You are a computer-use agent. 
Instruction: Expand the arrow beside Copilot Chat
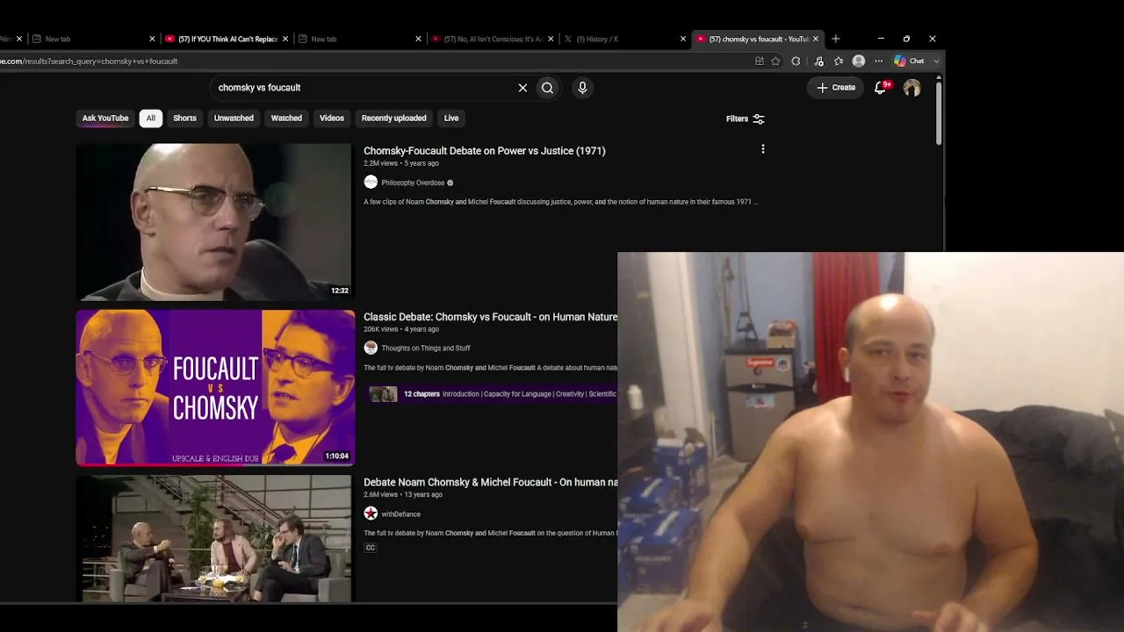click(x=936, y=61)
